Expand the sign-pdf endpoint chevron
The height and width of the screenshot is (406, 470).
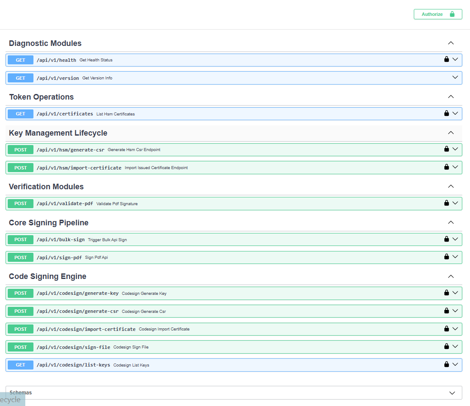tap(455, 257)
